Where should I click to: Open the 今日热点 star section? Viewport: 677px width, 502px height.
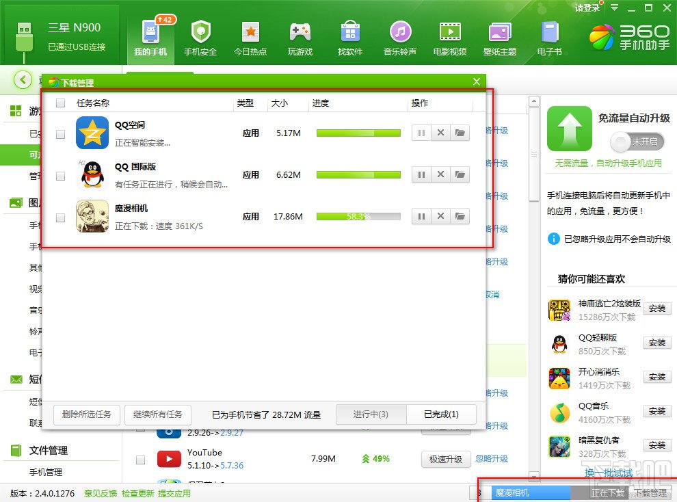click(x=250, y=38)
